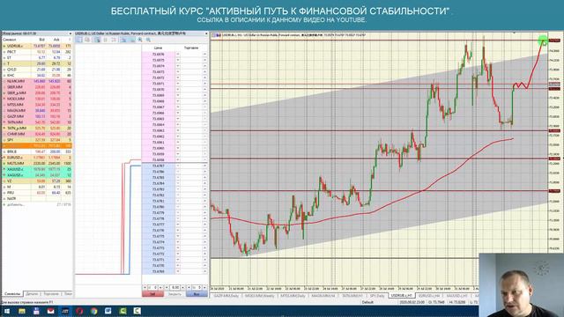Click buy-side button on price row 73.6769
This screenshot has width=564, height=317.
coord(205,271)
